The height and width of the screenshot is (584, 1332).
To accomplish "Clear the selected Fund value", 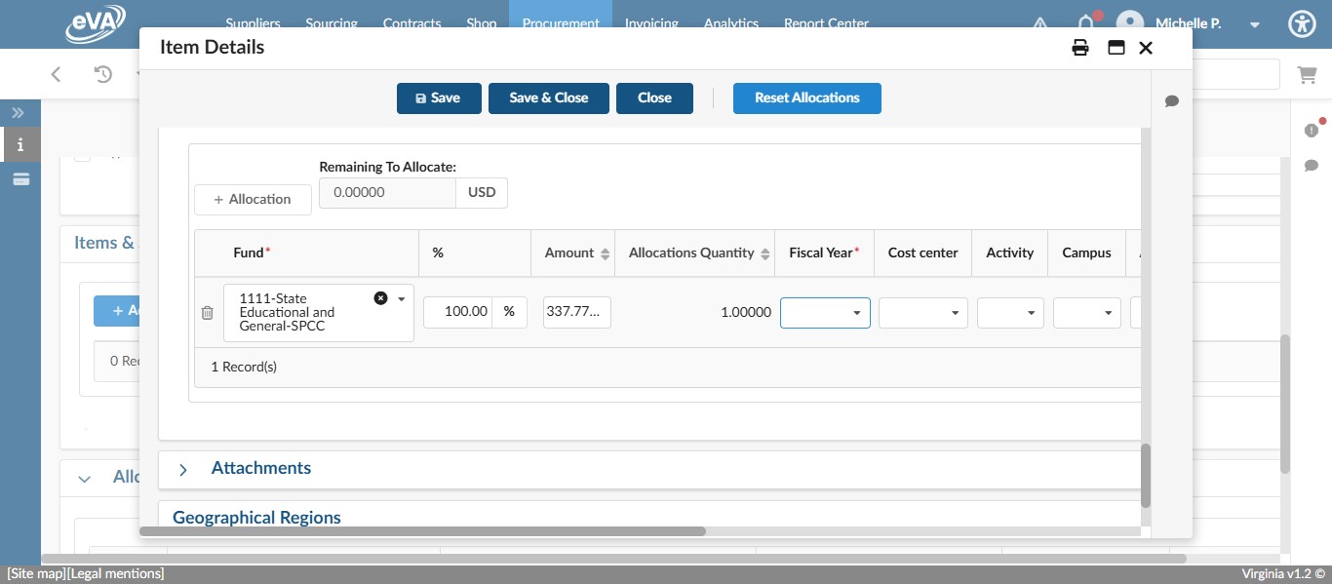I will pyautogui.click(x=380, y=298).
